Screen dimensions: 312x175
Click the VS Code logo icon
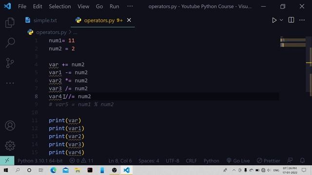click(7, 6)
